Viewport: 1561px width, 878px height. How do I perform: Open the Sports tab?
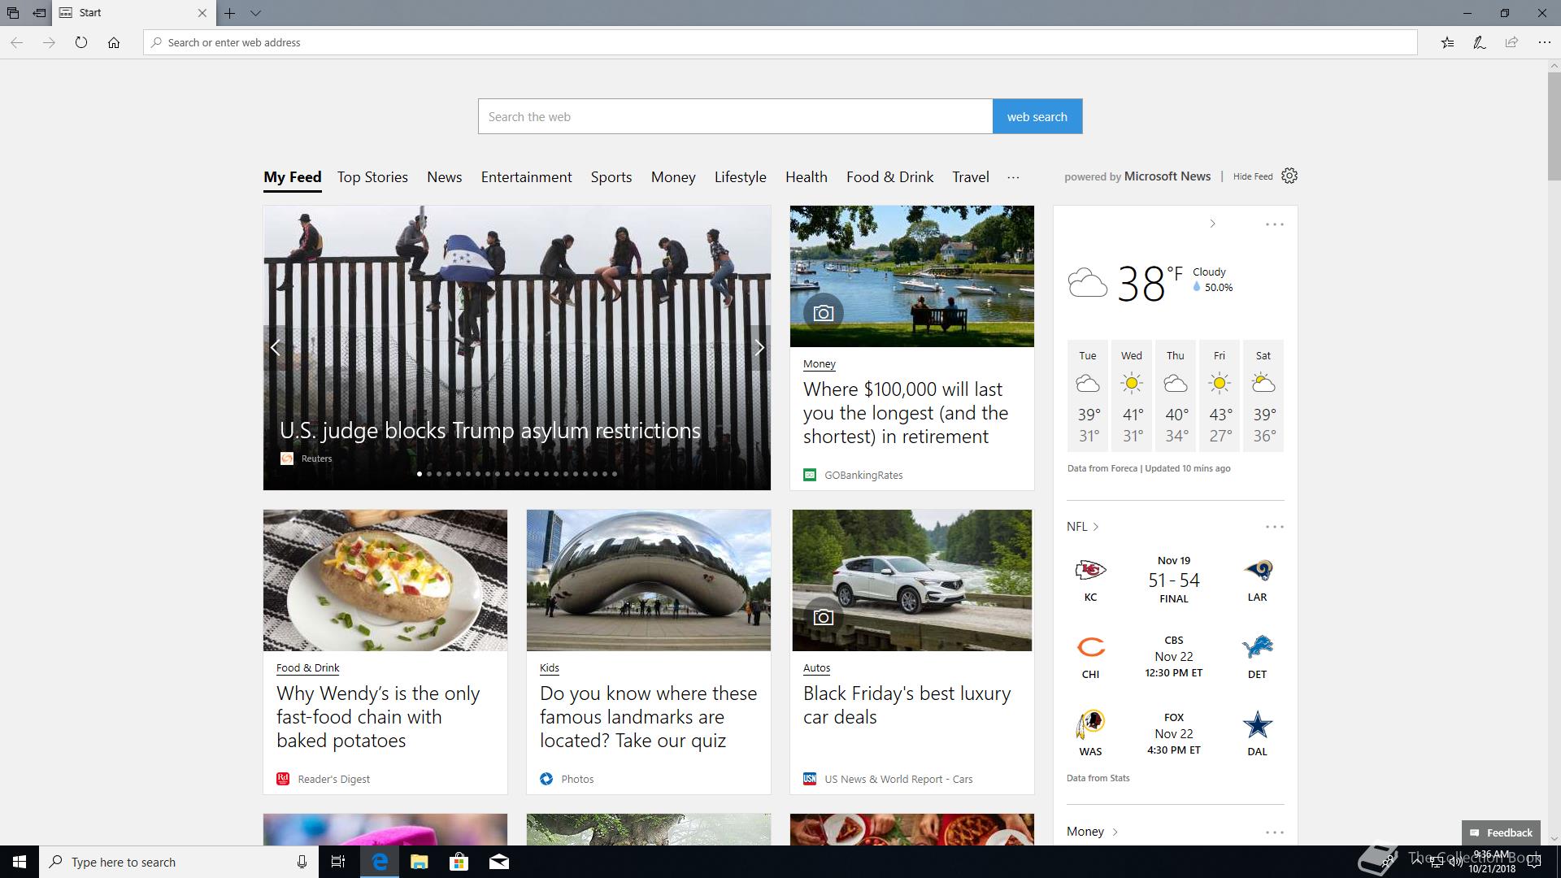click(x=611, y=177)
